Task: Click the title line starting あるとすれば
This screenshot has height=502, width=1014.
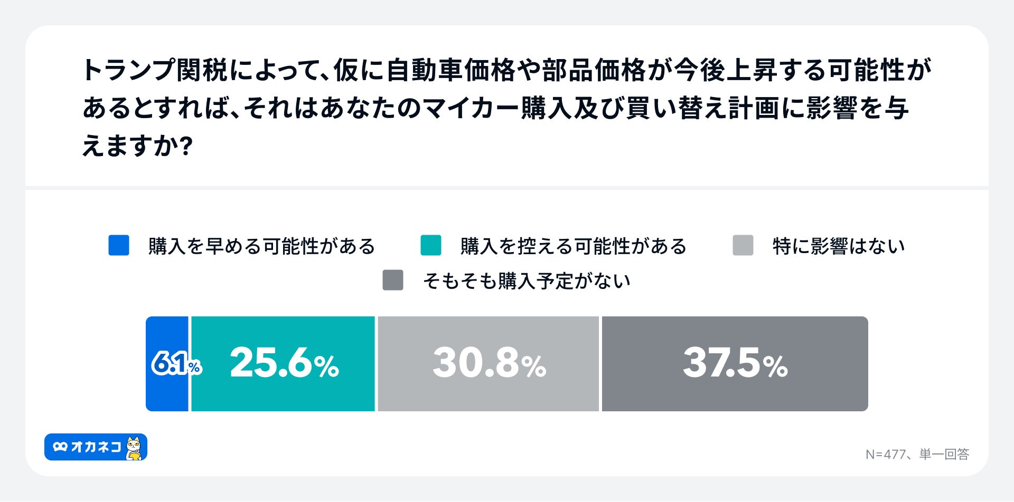Action: [495, 108]
